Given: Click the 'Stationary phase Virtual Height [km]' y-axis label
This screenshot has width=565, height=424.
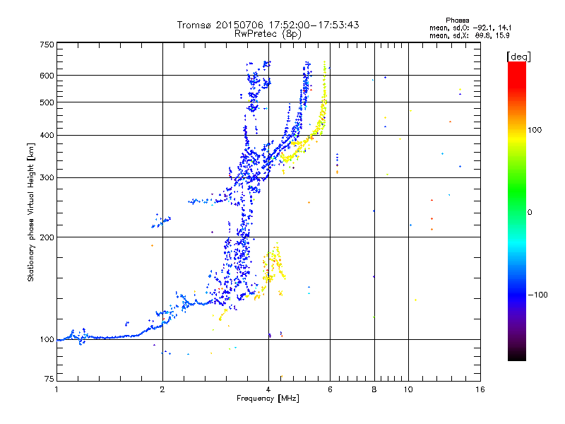Looking at the screenshot, I should (x=31, y=213).
